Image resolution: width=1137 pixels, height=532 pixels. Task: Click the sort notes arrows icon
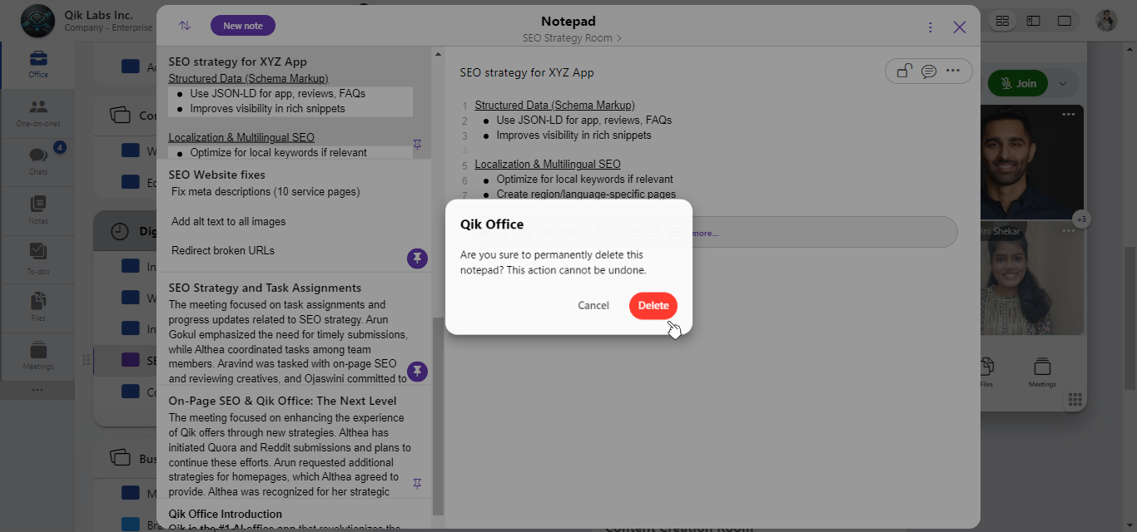coord(185,26)
